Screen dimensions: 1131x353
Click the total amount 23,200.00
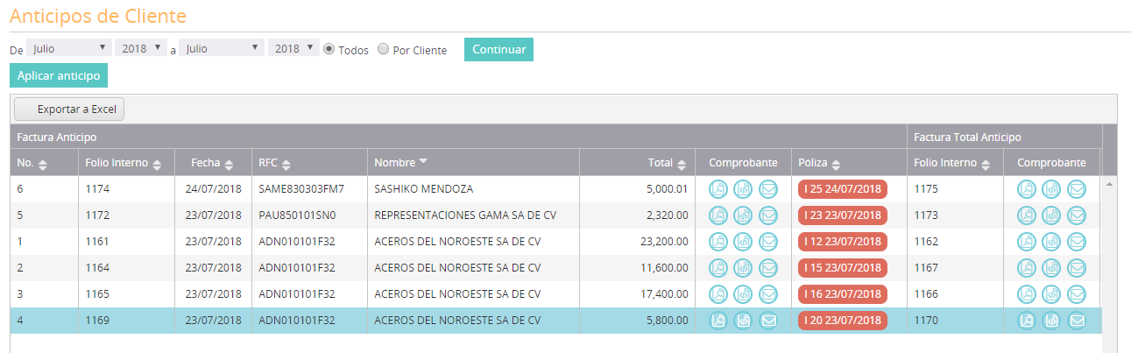(663, 241)
